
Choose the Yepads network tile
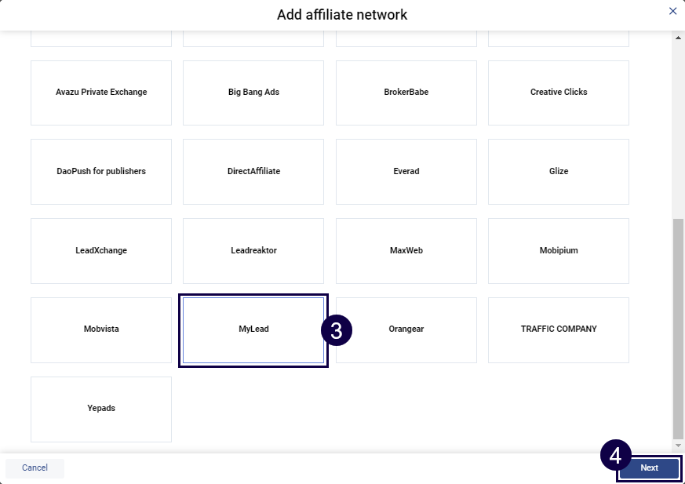[x=101, y=409]
